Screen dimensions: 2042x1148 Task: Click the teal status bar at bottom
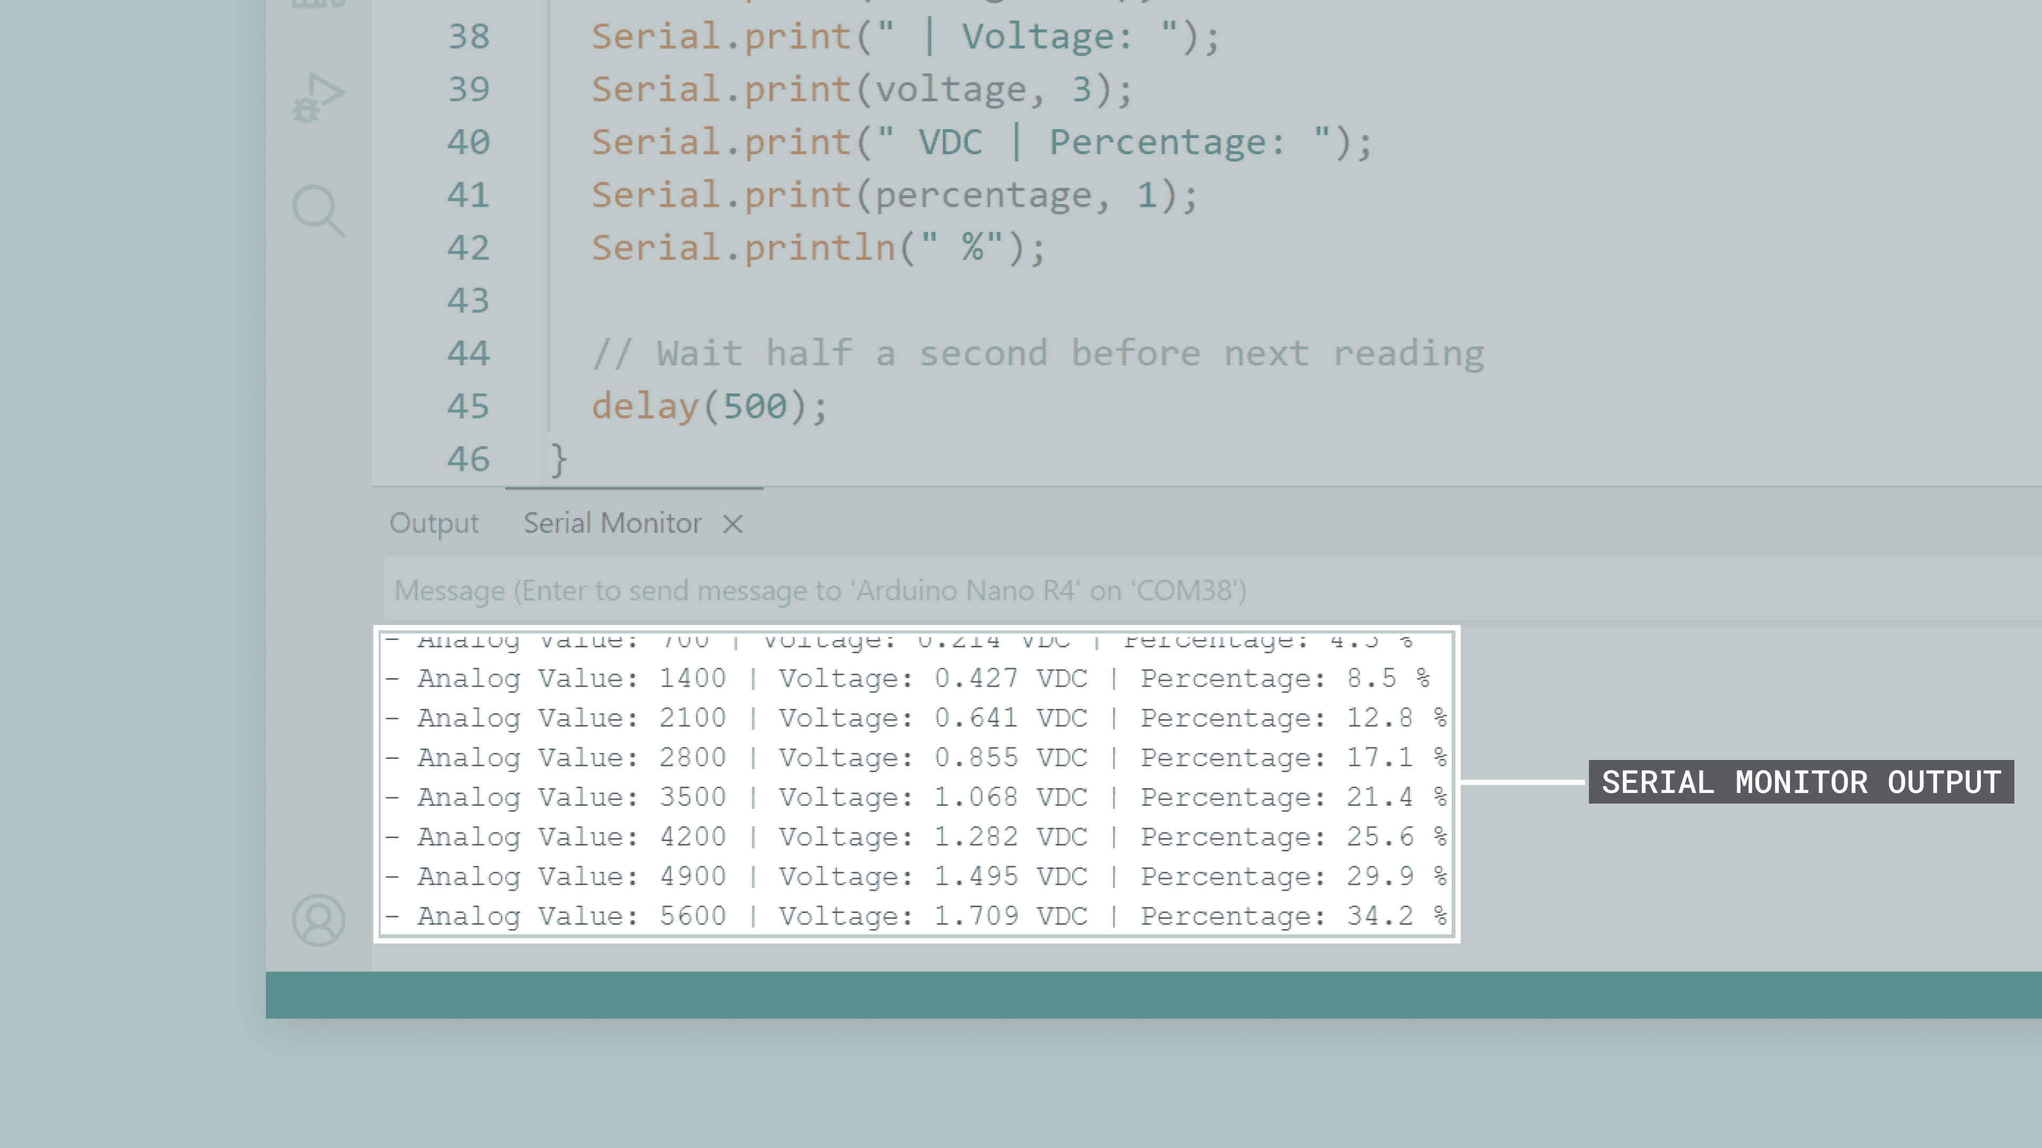1152,994
